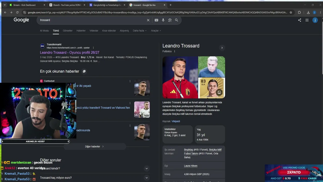Click the Diğer haberler button
This screenshot has width=323, height=182.
[x=94, y=147]
